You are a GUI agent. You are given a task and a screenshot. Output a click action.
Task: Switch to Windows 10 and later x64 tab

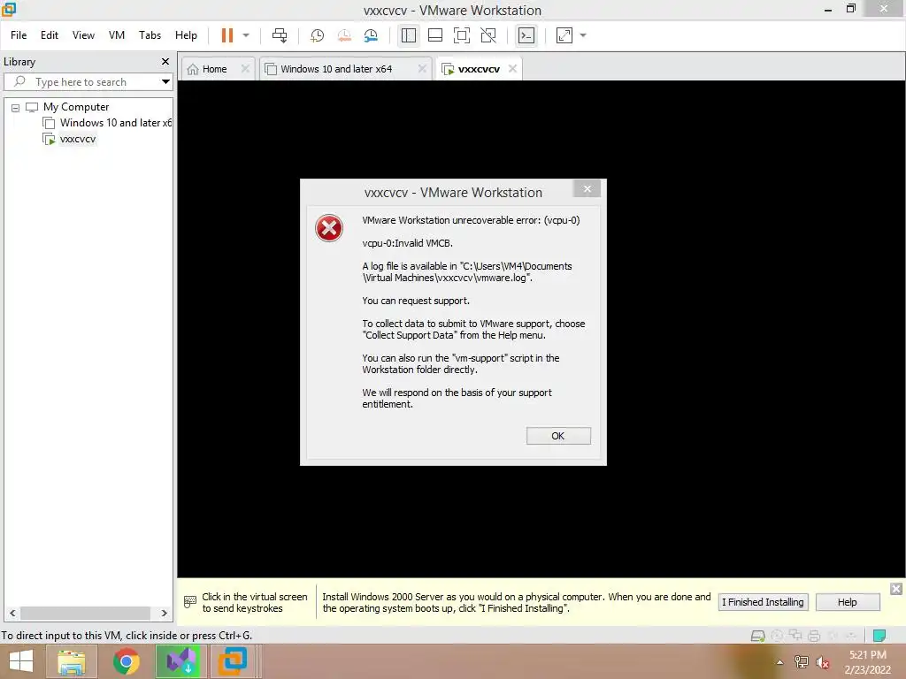pyautogui.click(x=335, y=69)
